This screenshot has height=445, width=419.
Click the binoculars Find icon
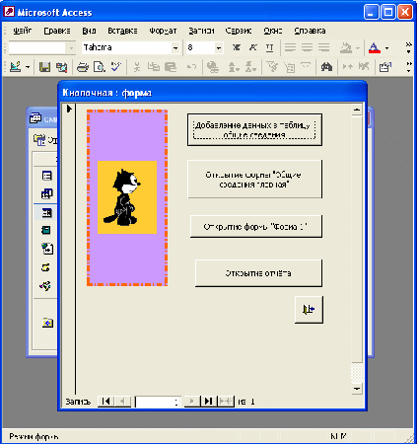[326, 67]
